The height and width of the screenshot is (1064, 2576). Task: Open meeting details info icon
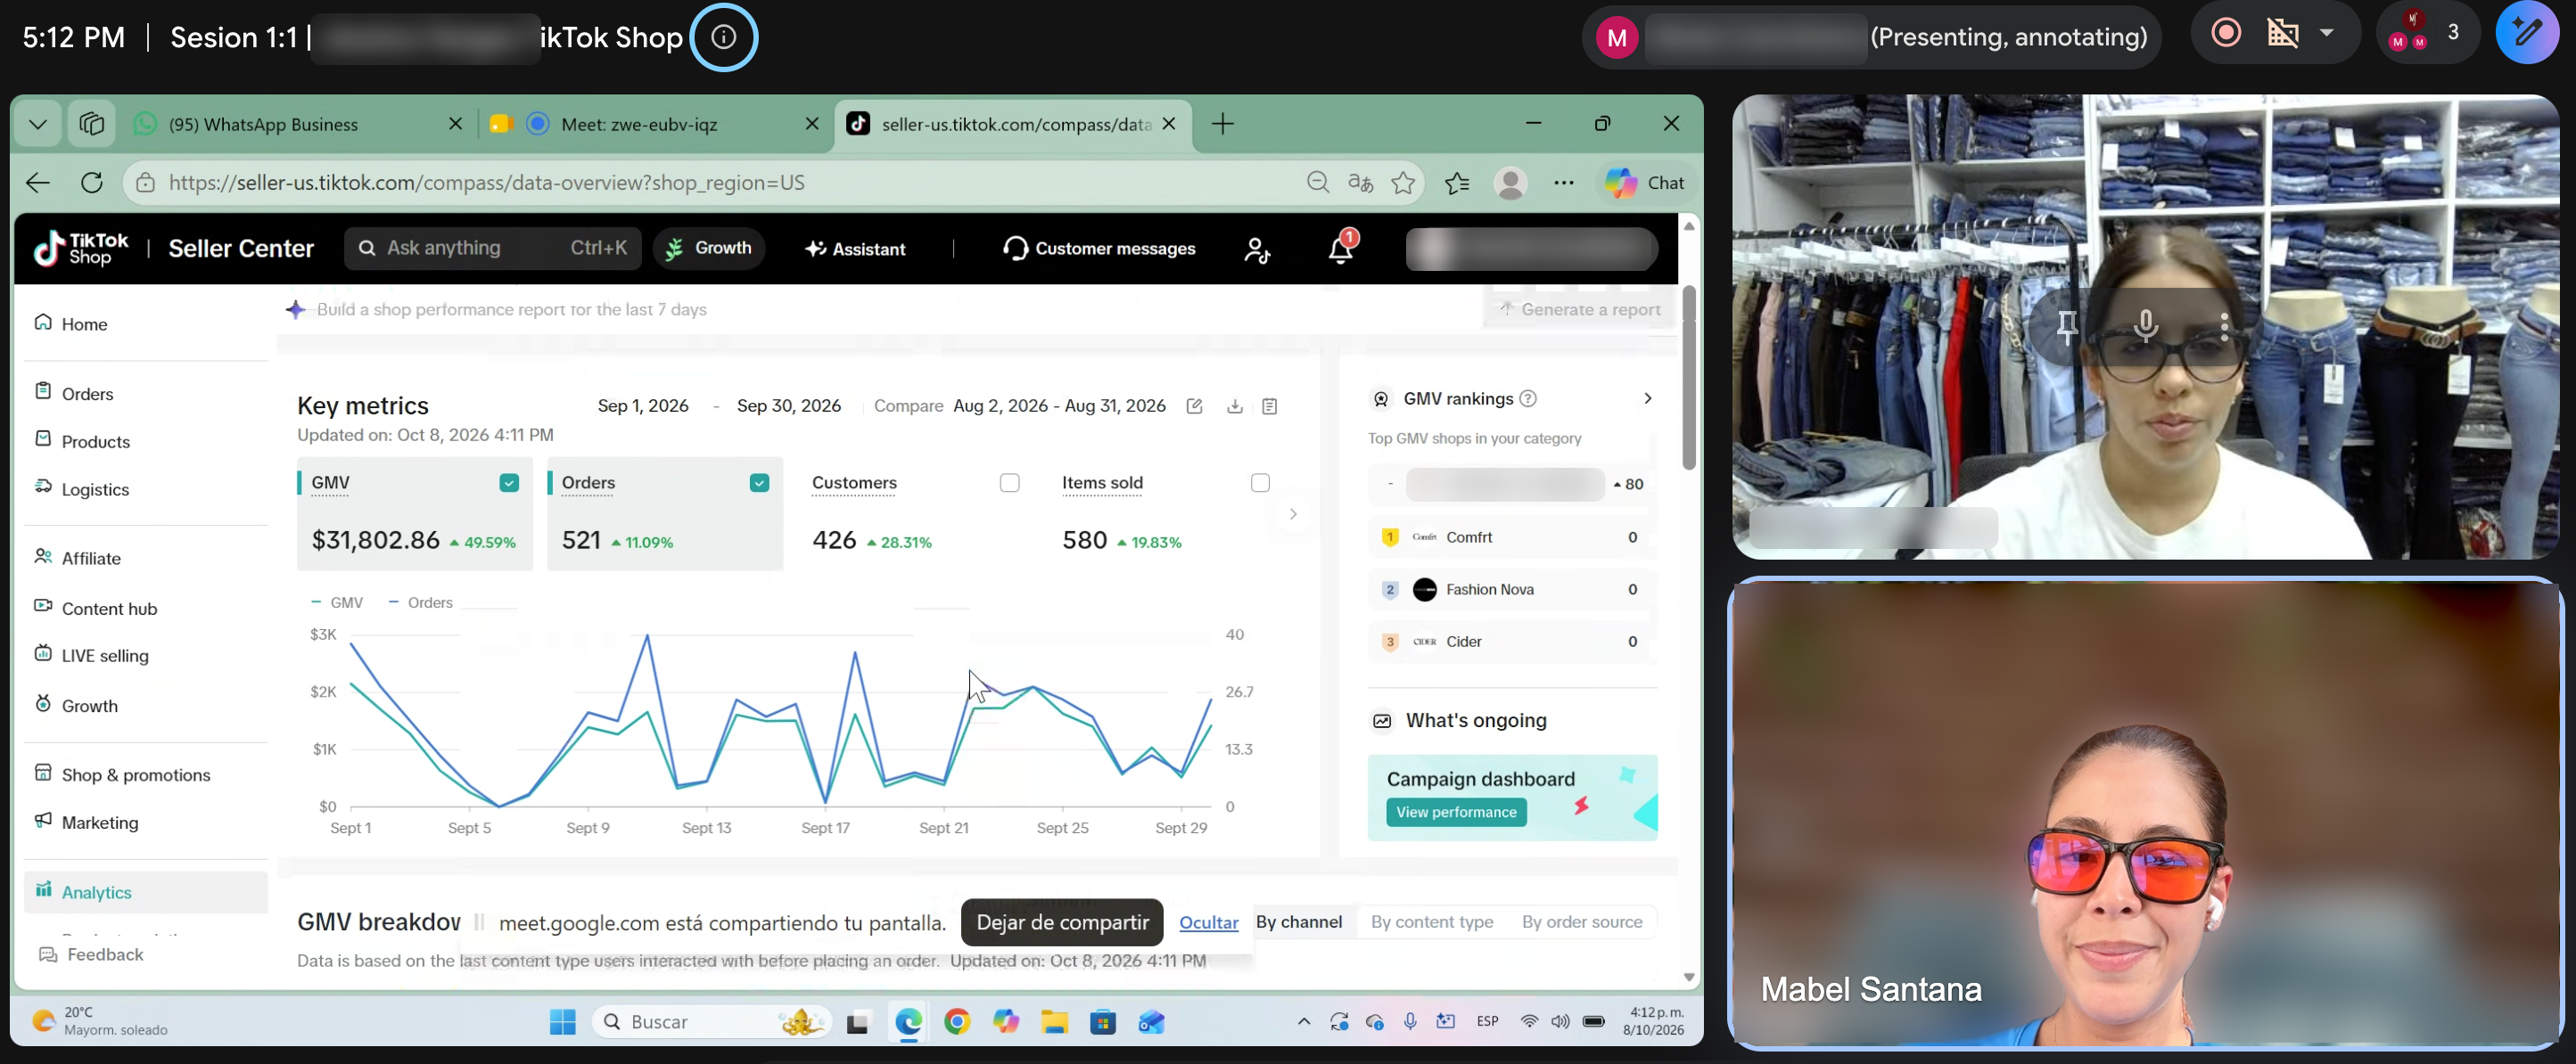coord(723,38)
